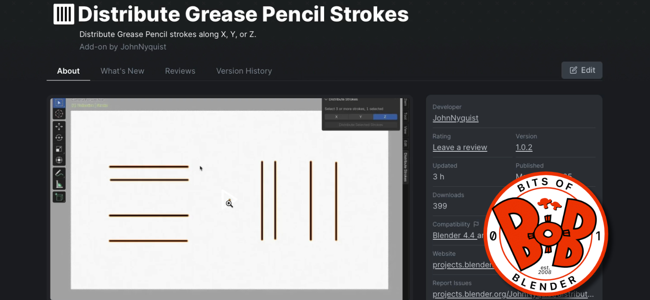
Task: Click the flag icon next to Compatibility
Action: click(476, 224)
